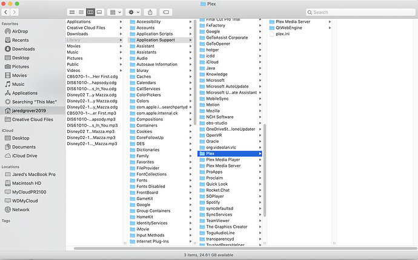Switch to list view

pyautogui.click(x=81, y=12)
